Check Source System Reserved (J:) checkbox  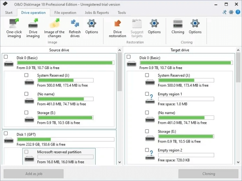[x=26, y=75]
